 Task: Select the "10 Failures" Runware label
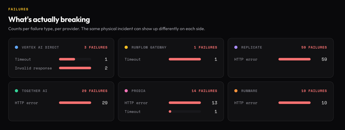[x=314, y=91]
